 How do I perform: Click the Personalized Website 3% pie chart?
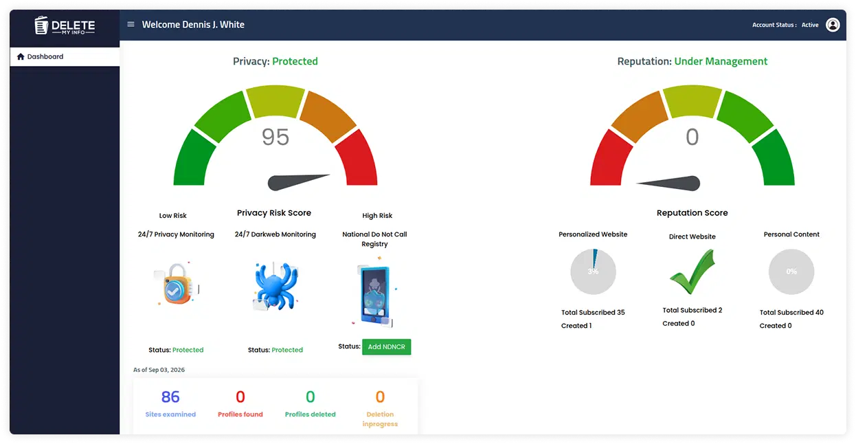[x=593, y=271]
